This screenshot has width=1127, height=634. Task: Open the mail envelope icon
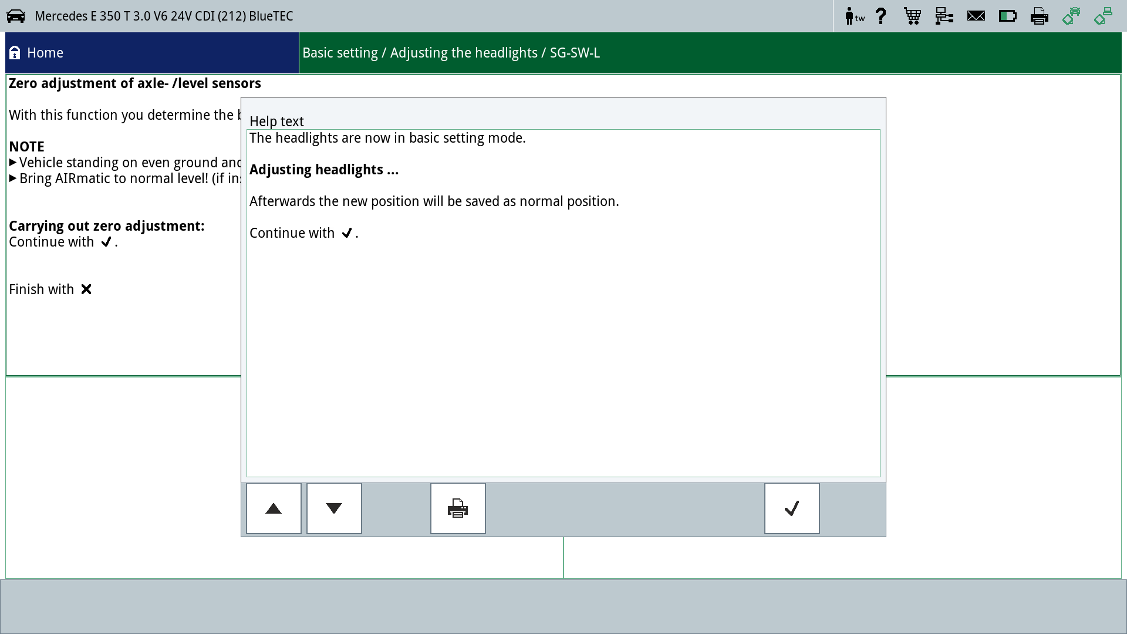click(976, 16)
